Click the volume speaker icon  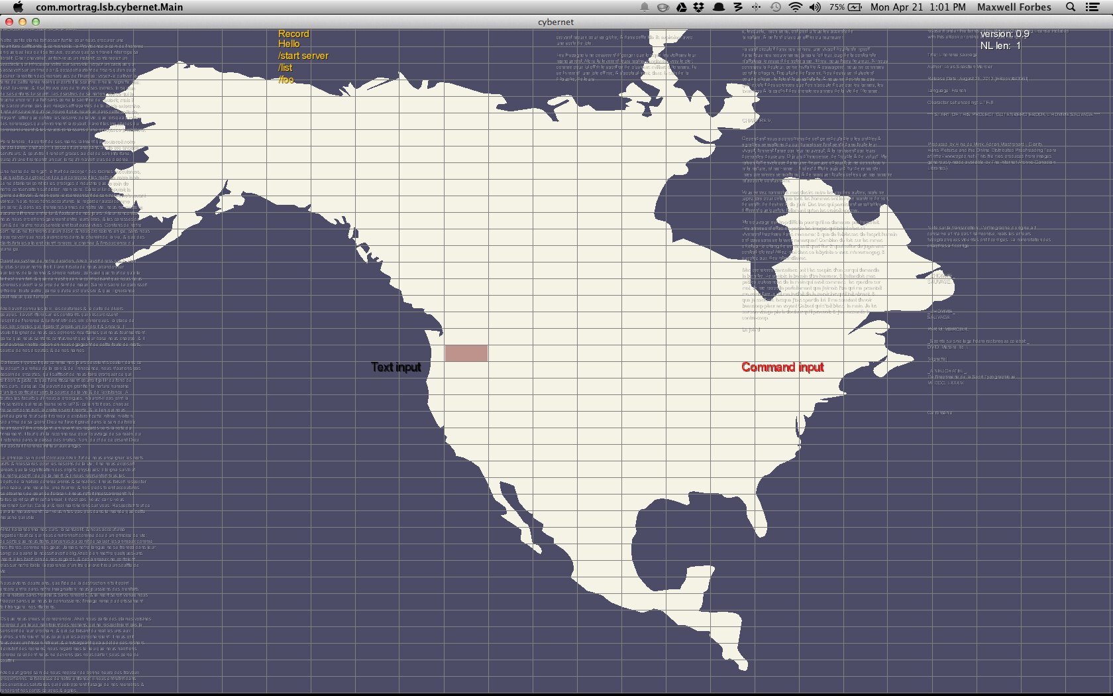coord(815,7)
